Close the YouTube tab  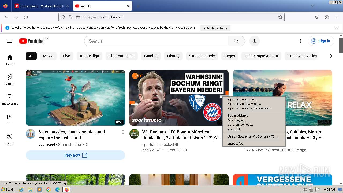(x=128, y=6)
